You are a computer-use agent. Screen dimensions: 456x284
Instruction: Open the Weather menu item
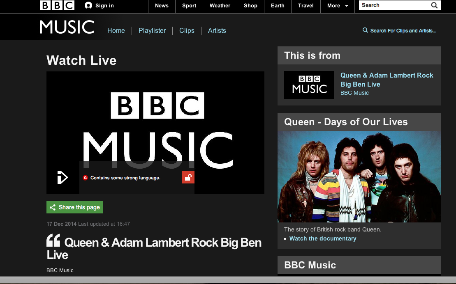pyautogui.click(x=220, y=5)
